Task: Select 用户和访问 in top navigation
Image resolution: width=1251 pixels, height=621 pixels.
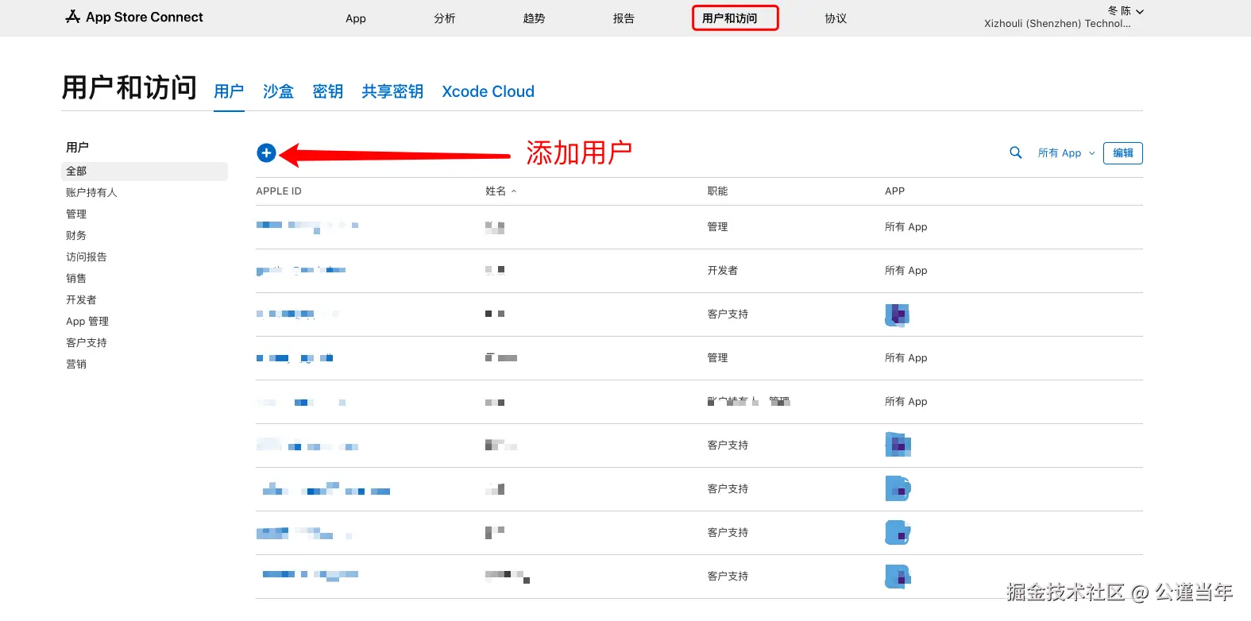Action: point(730,18)
